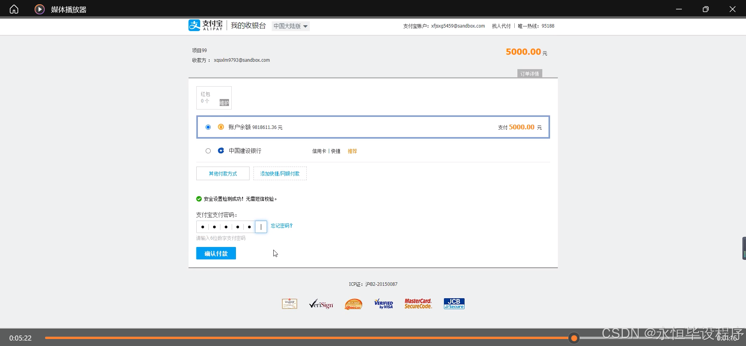Select the 中国建设银行 radio button

208,151
